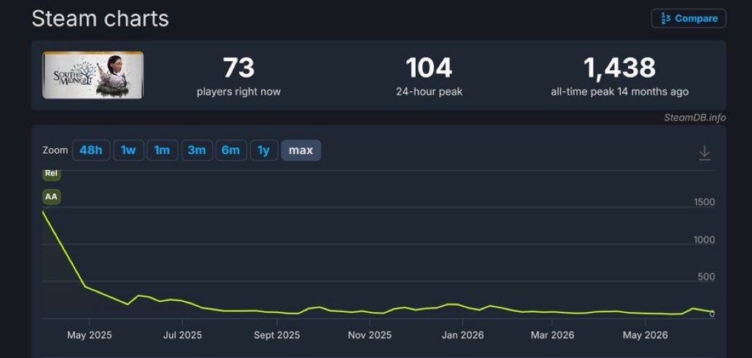Click the 500 y-axis value
The height and width of the screenshot is (358, 752).
click(707, 276)
